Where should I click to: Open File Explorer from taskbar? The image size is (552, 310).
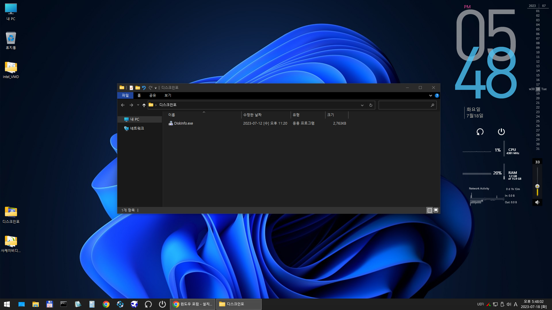point(36,304)
